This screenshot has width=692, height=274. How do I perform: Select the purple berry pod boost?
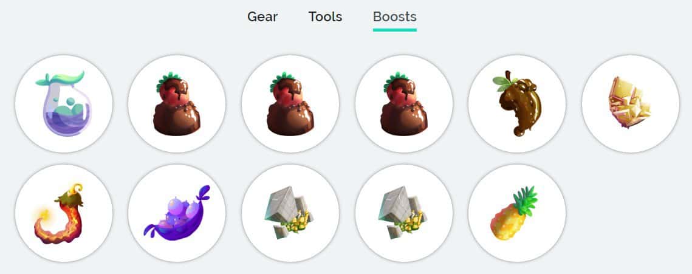pos(177,213)
